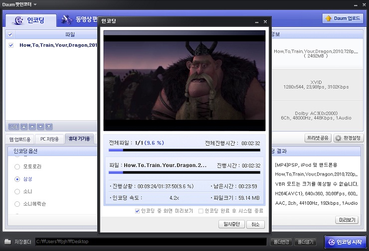Screen dimensions: 369x251
Task: Minimize the 인코딩 dialog window
Action: [257, 22]
